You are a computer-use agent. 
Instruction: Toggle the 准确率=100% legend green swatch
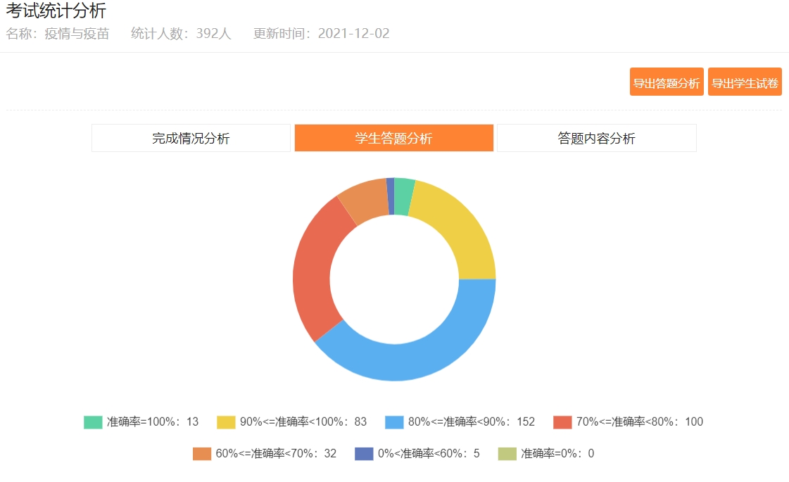(x=93, y=422)
